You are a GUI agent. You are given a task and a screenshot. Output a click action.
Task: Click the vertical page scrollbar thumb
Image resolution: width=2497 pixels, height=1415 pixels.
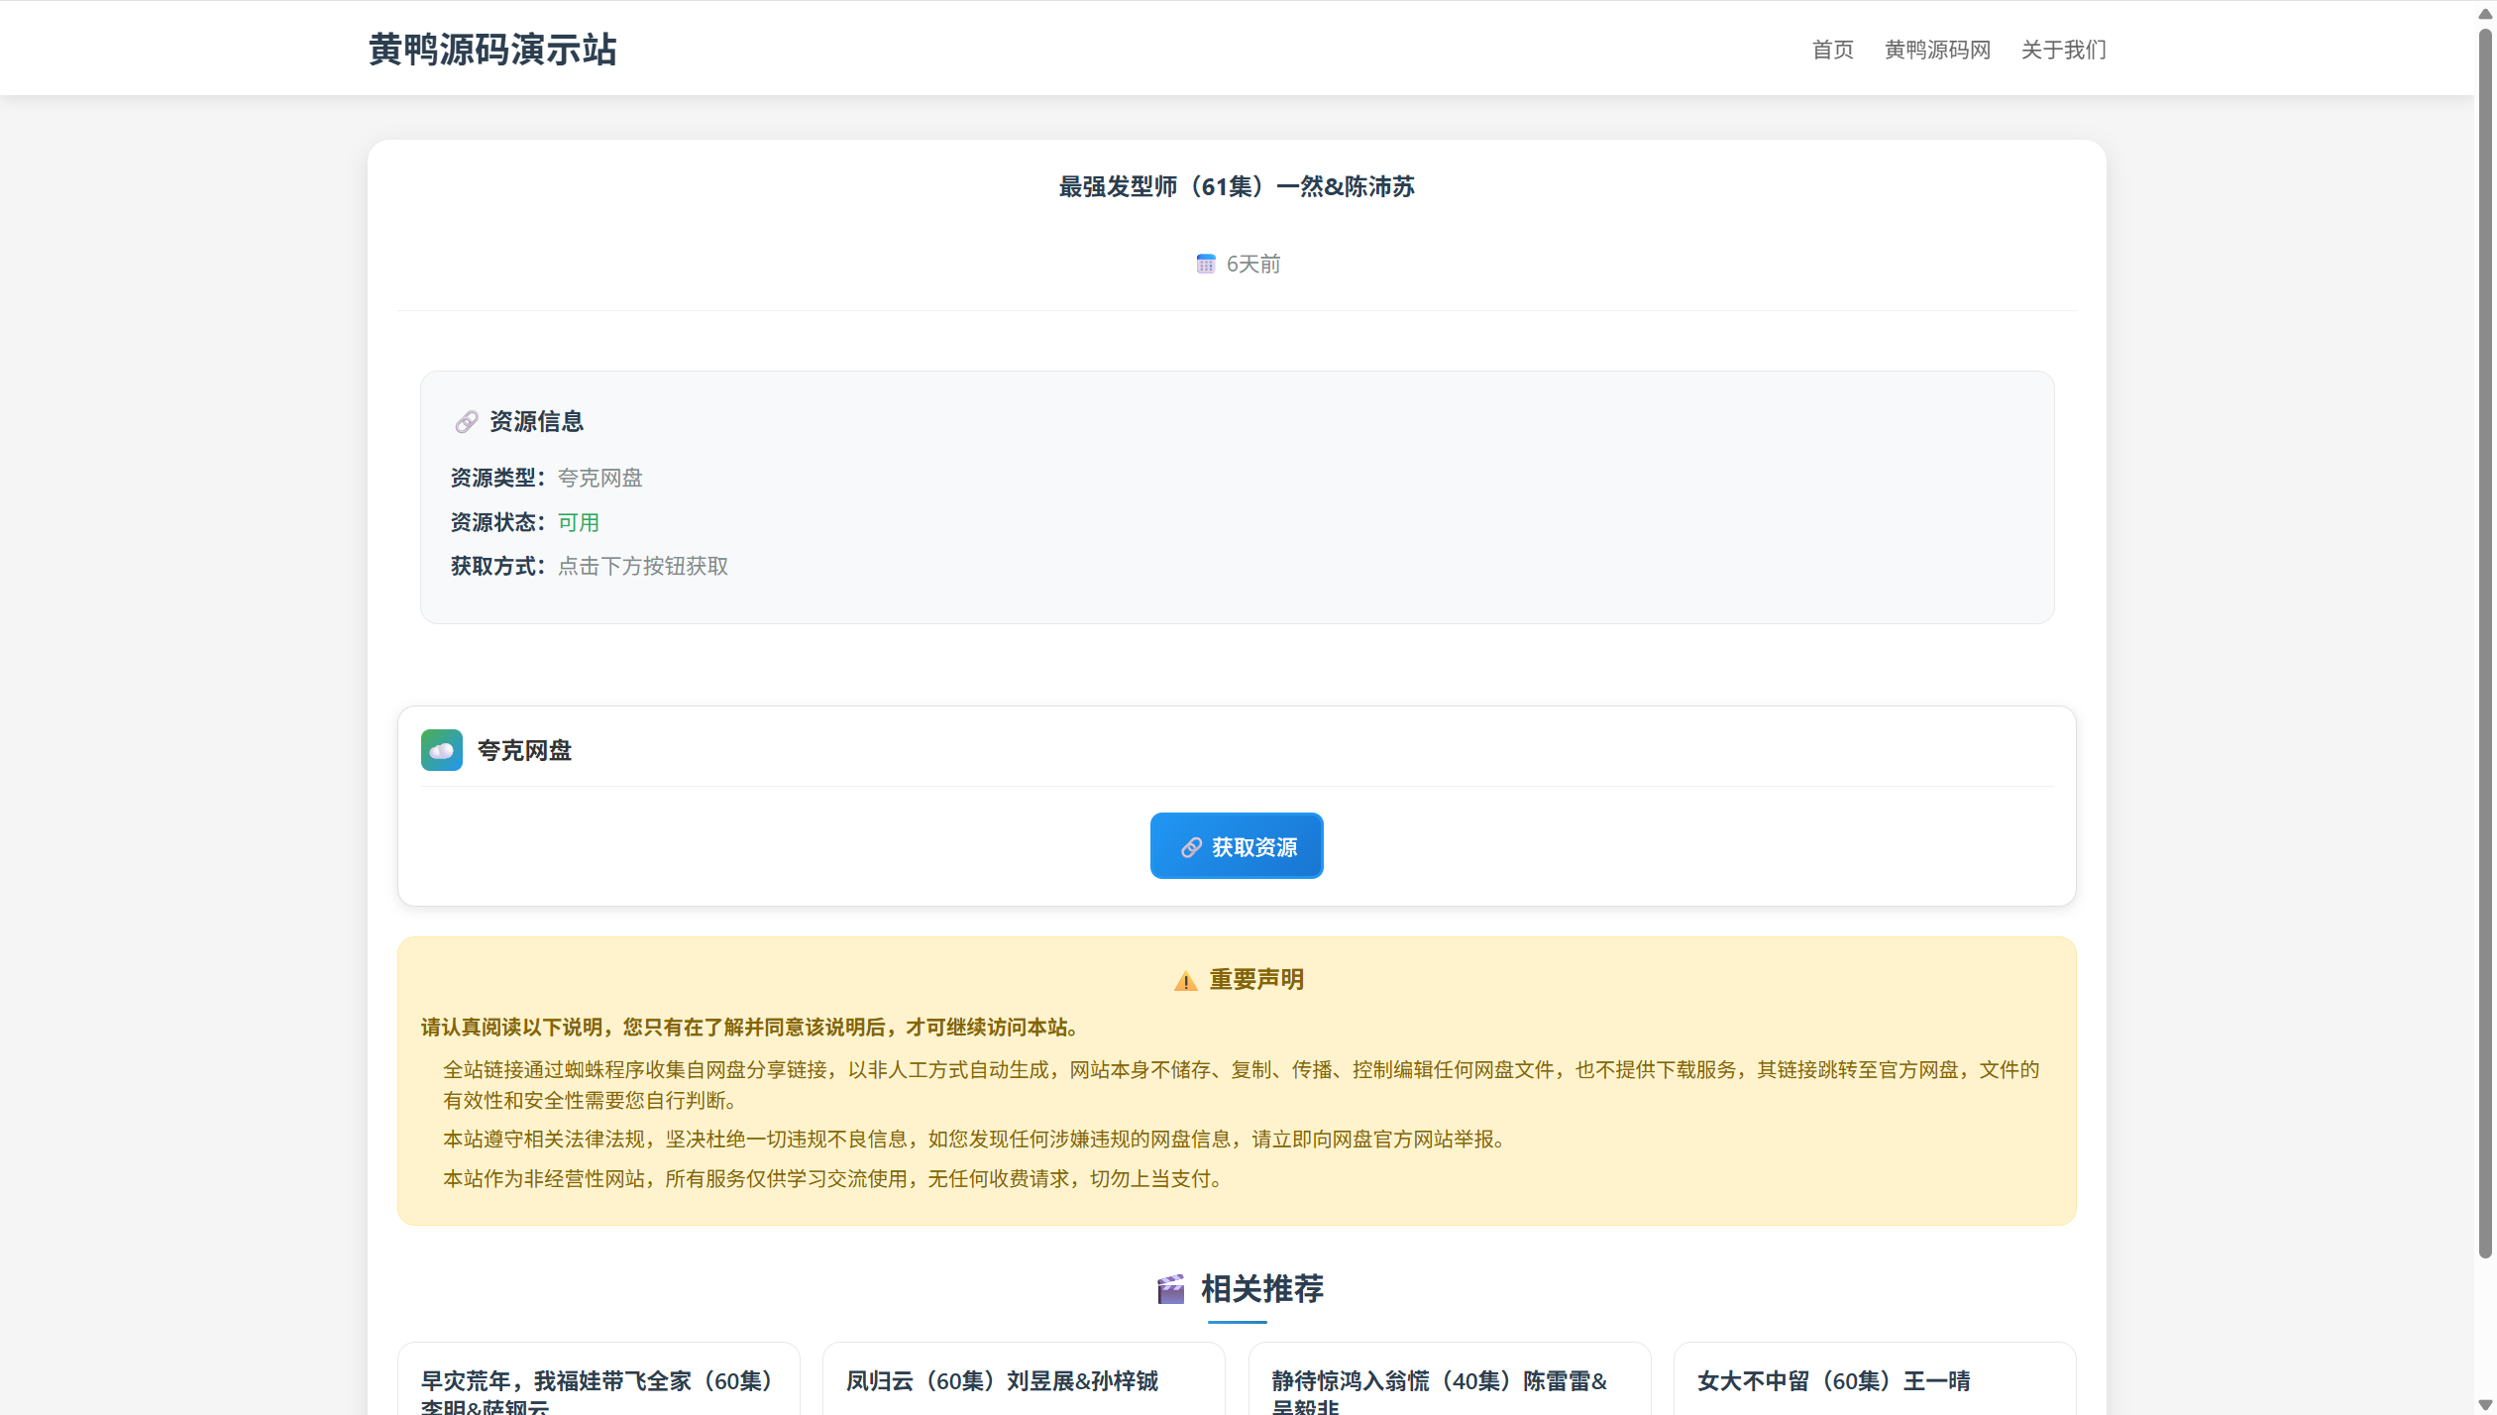(2484, 644)
